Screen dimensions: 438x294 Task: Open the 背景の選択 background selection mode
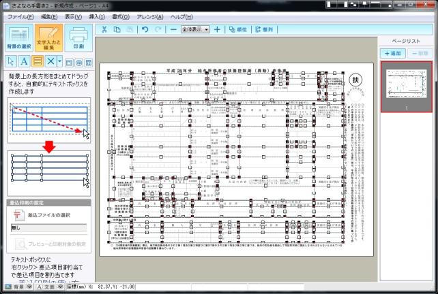point(19,38)
